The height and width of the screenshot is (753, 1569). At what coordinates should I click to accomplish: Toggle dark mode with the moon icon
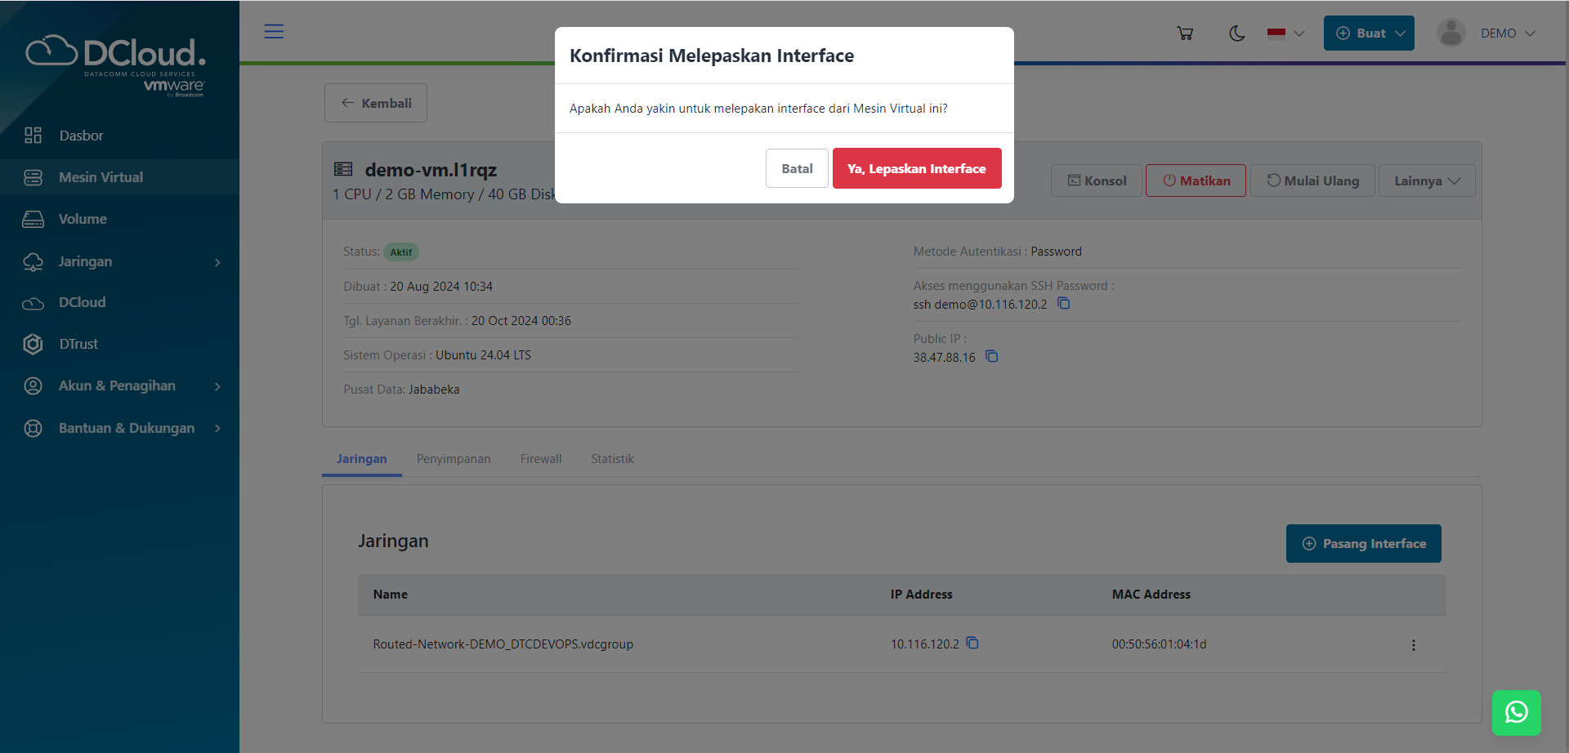pos(1236,33)
